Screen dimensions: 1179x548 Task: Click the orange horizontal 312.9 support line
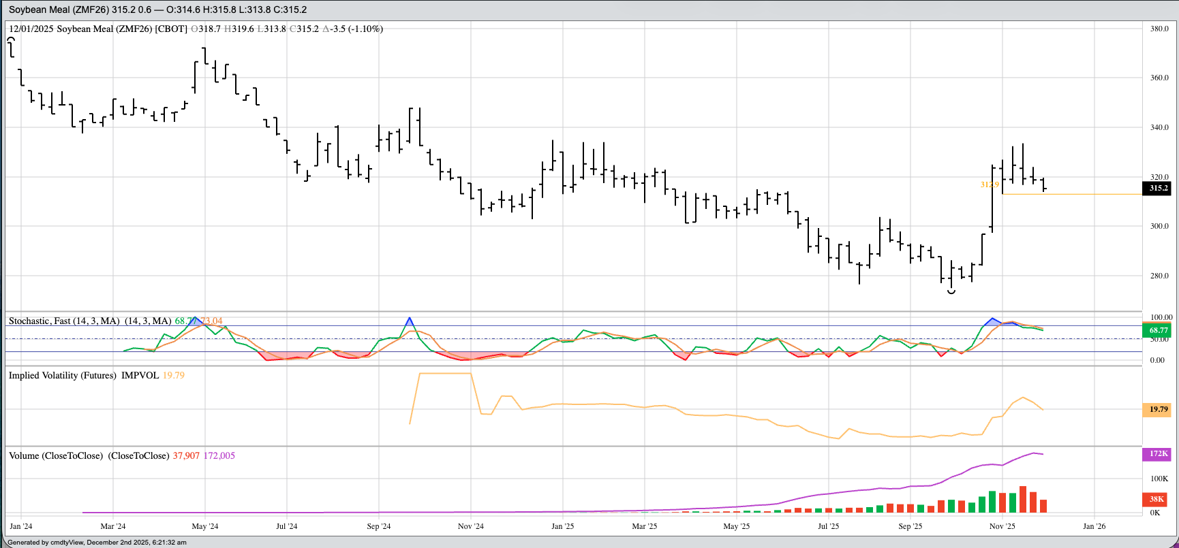(x=1077, y=195)
